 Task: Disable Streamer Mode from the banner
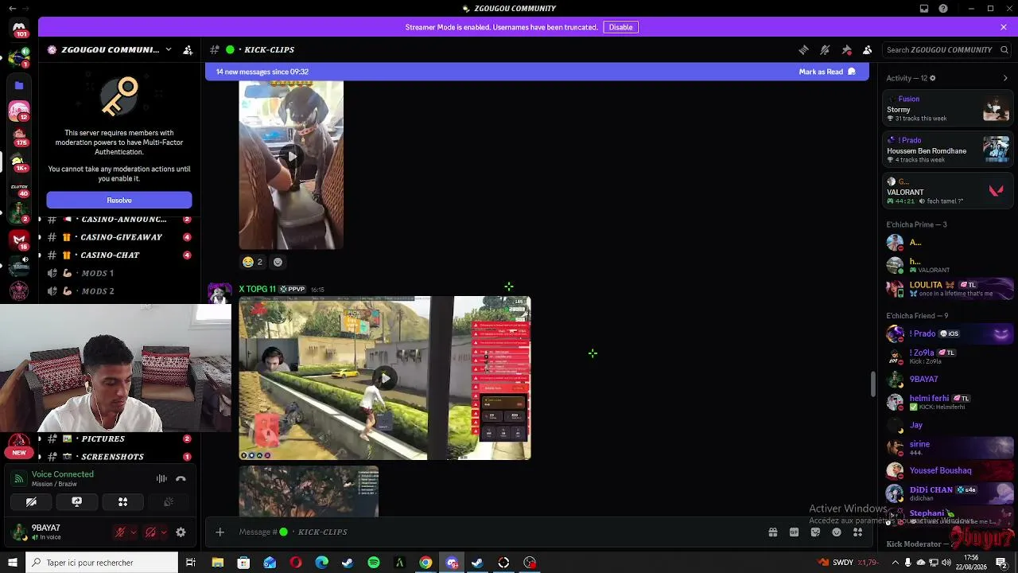coord(620,27)
